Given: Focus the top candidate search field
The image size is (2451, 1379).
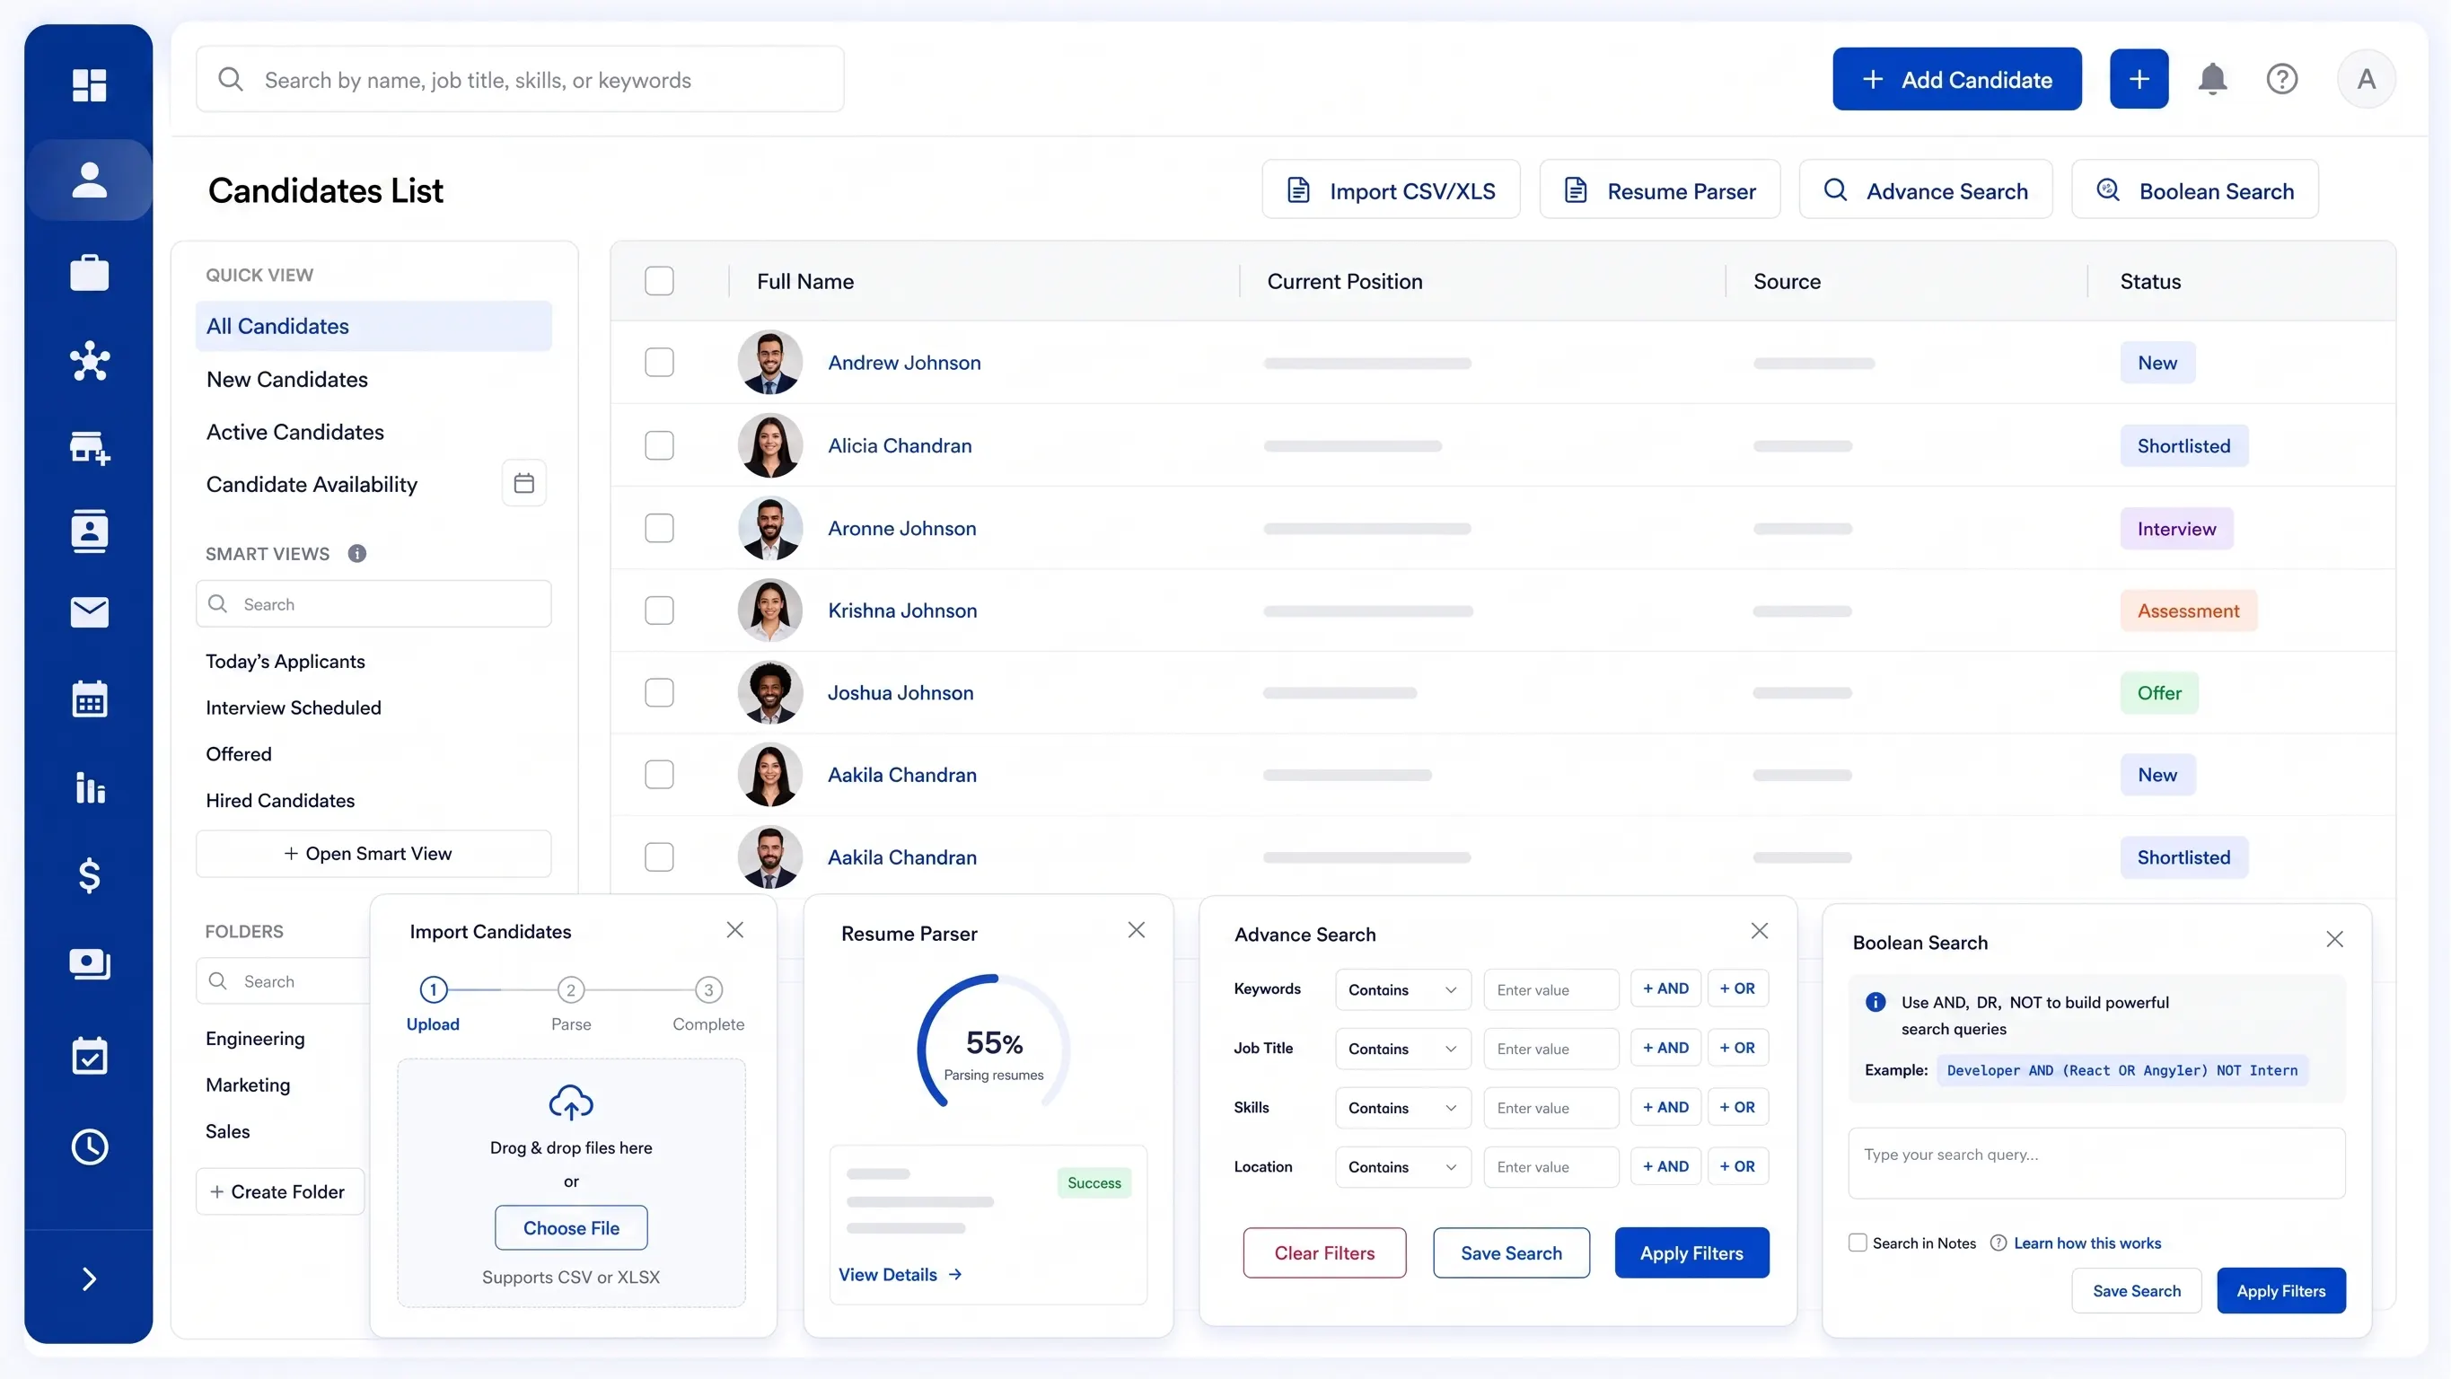Looking at the screenshot, I should point(520,79).
